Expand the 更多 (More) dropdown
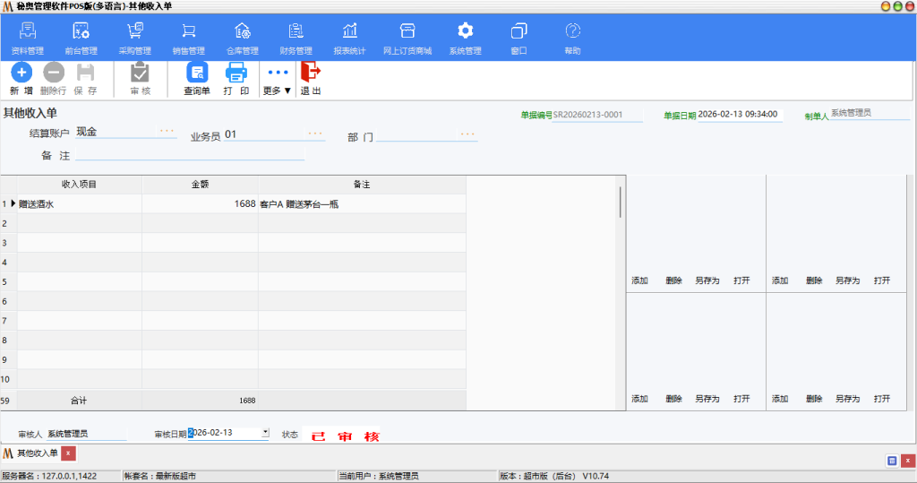917x483 pixels. coord(278,79)
